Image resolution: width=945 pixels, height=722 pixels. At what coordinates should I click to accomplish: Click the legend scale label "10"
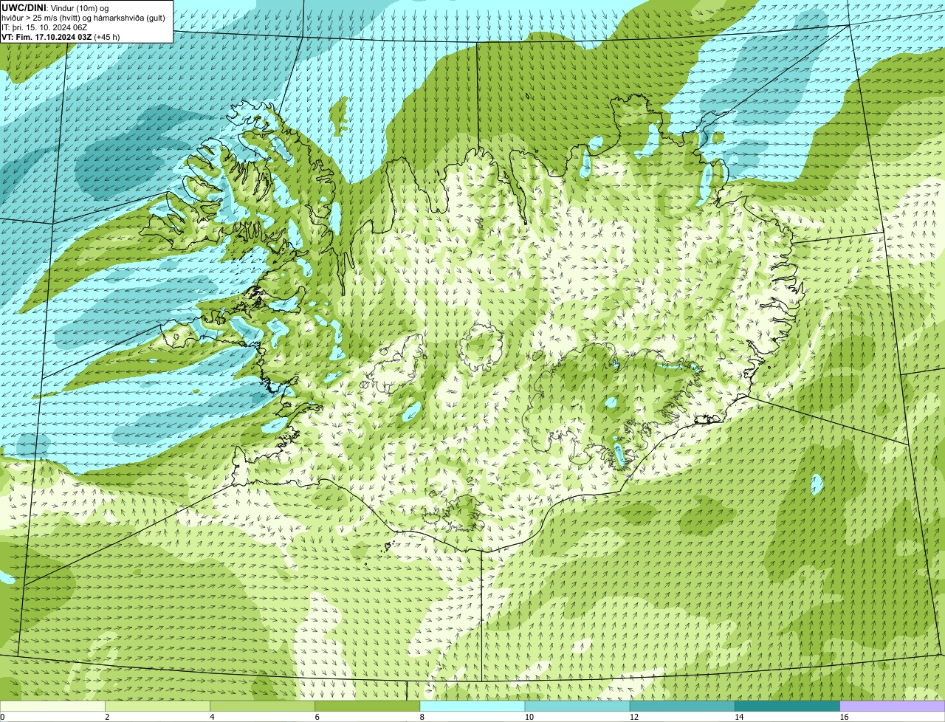click(529, 717)
